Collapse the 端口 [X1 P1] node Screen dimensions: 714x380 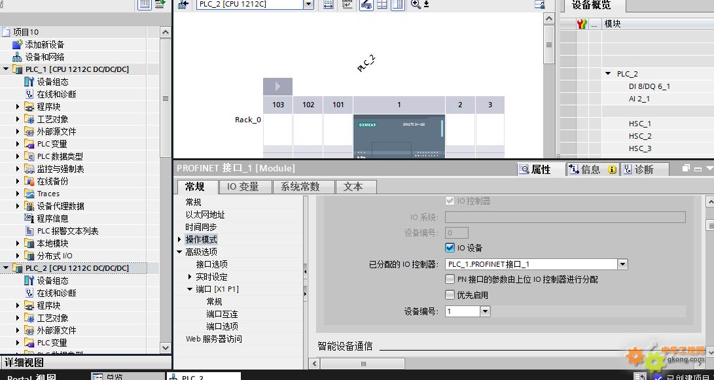190,289
